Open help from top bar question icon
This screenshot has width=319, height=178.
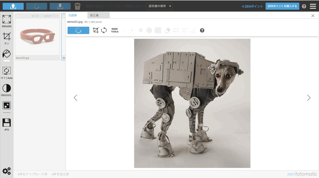[304, 6]
